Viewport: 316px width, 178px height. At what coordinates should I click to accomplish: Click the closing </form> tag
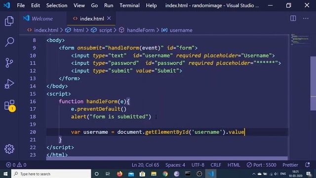click(69, 78)
